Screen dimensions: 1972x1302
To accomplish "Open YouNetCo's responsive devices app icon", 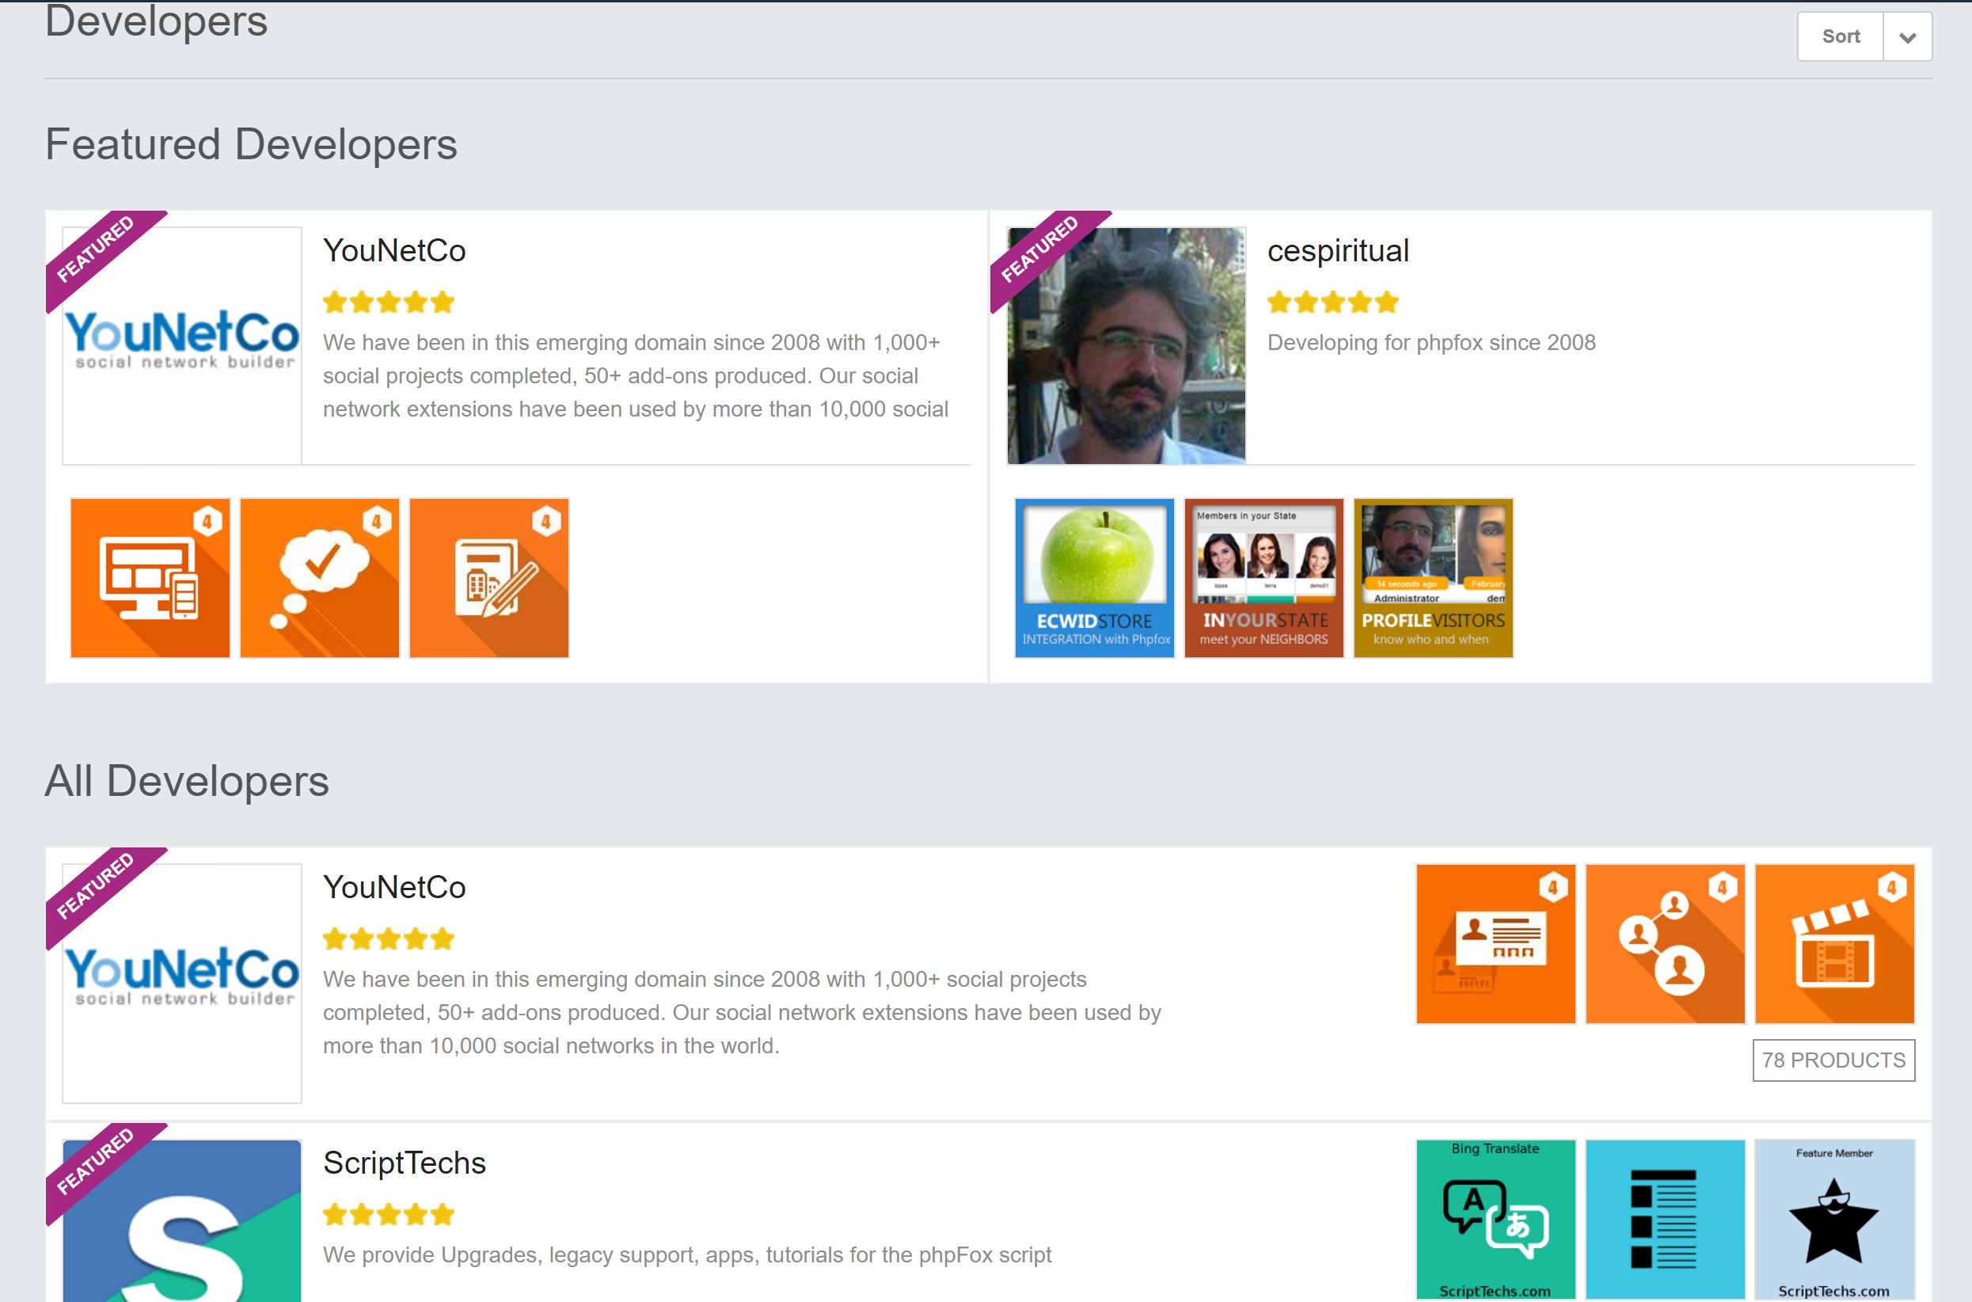I will click(150, 577).
